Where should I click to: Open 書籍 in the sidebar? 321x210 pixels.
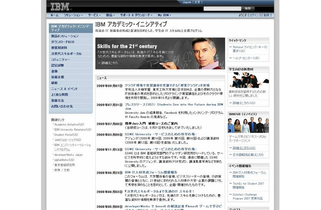(54, 71)
